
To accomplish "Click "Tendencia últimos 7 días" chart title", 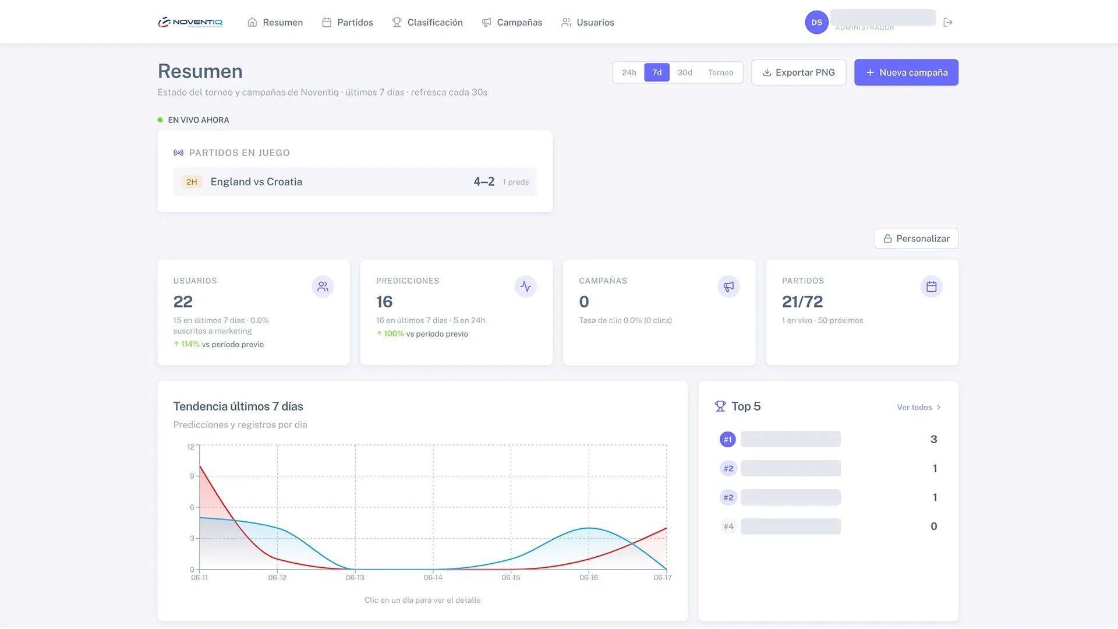I will coord(238,407).
